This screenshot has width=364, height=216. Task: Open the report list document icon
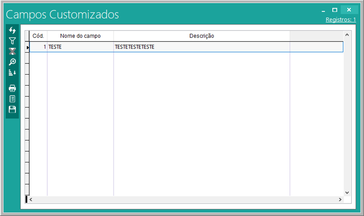pyautogui.click(x=12, y=99)
